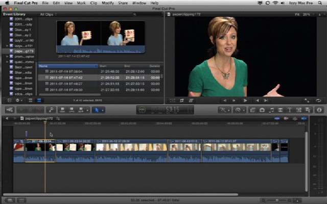Expand the izzys...c191 event
327x204 pixels.
click(7, 45)
